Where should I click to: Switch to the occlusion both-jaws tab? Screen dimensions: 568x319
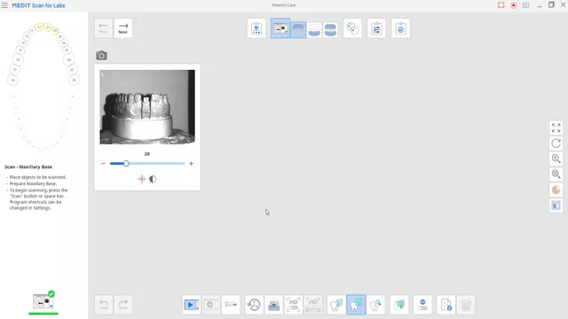(x=330, y=29)
